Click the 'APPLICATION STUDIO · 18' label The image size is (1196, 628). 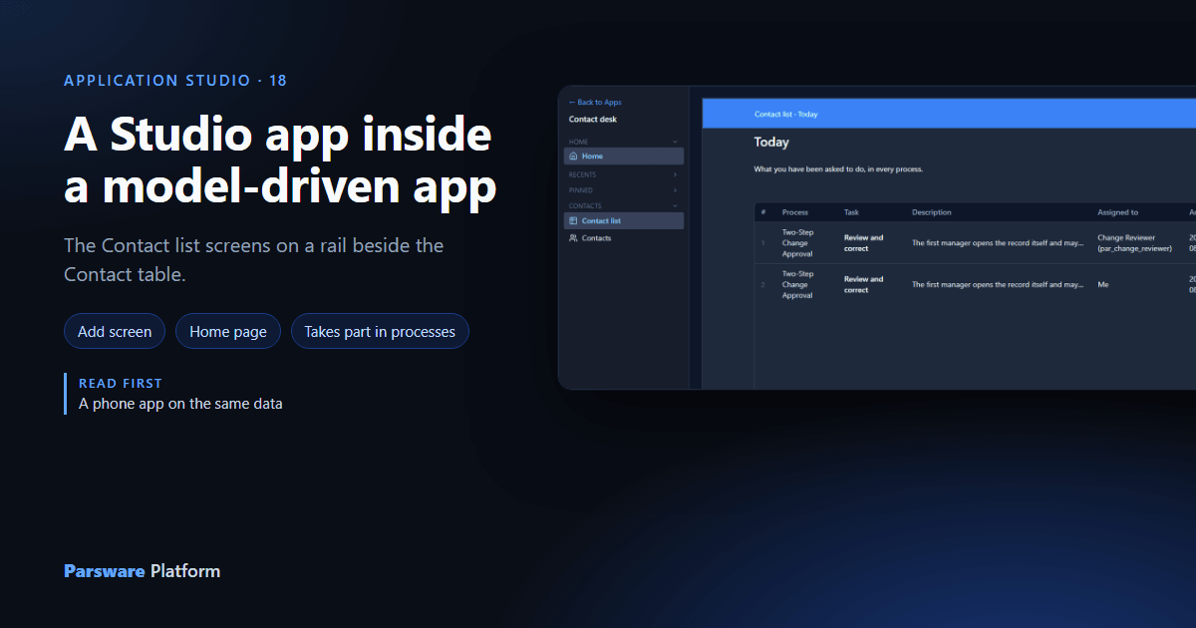pyautogui.click(x=175, y=81)
